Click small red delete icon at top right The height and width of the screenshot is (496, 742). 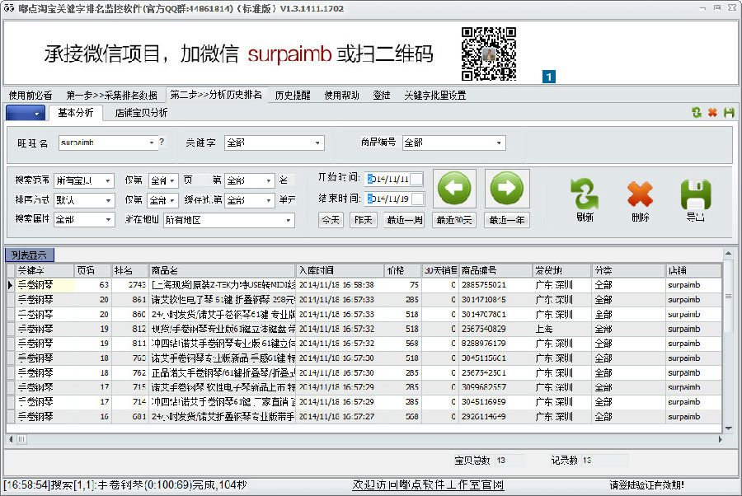(712, 112)
